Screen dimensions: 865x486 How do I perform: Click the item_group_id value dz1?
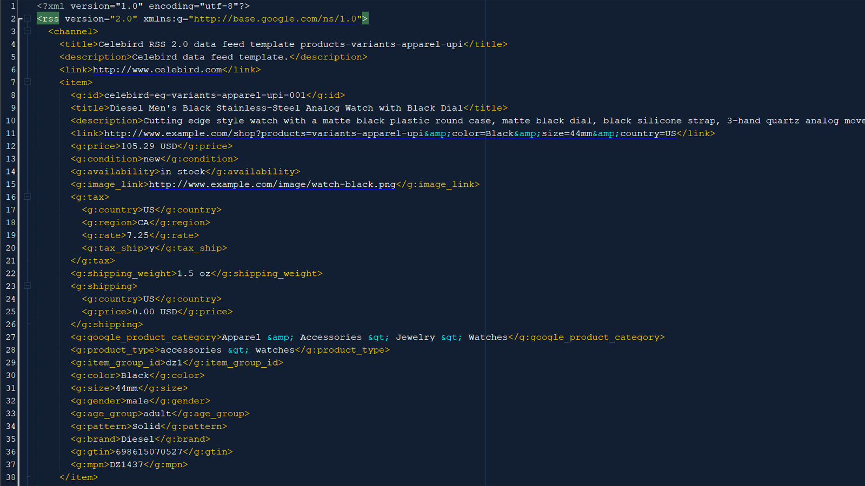click(174, 363)
